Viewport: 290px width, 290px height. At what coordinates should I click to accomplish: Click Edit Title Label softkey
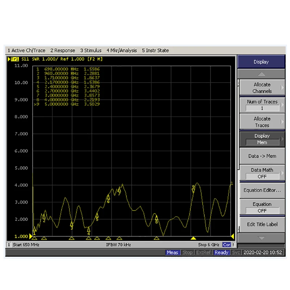262,224
